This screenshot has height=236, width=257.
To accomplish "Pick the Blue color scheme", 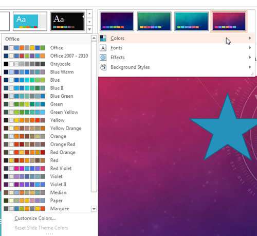I will 47,80.
